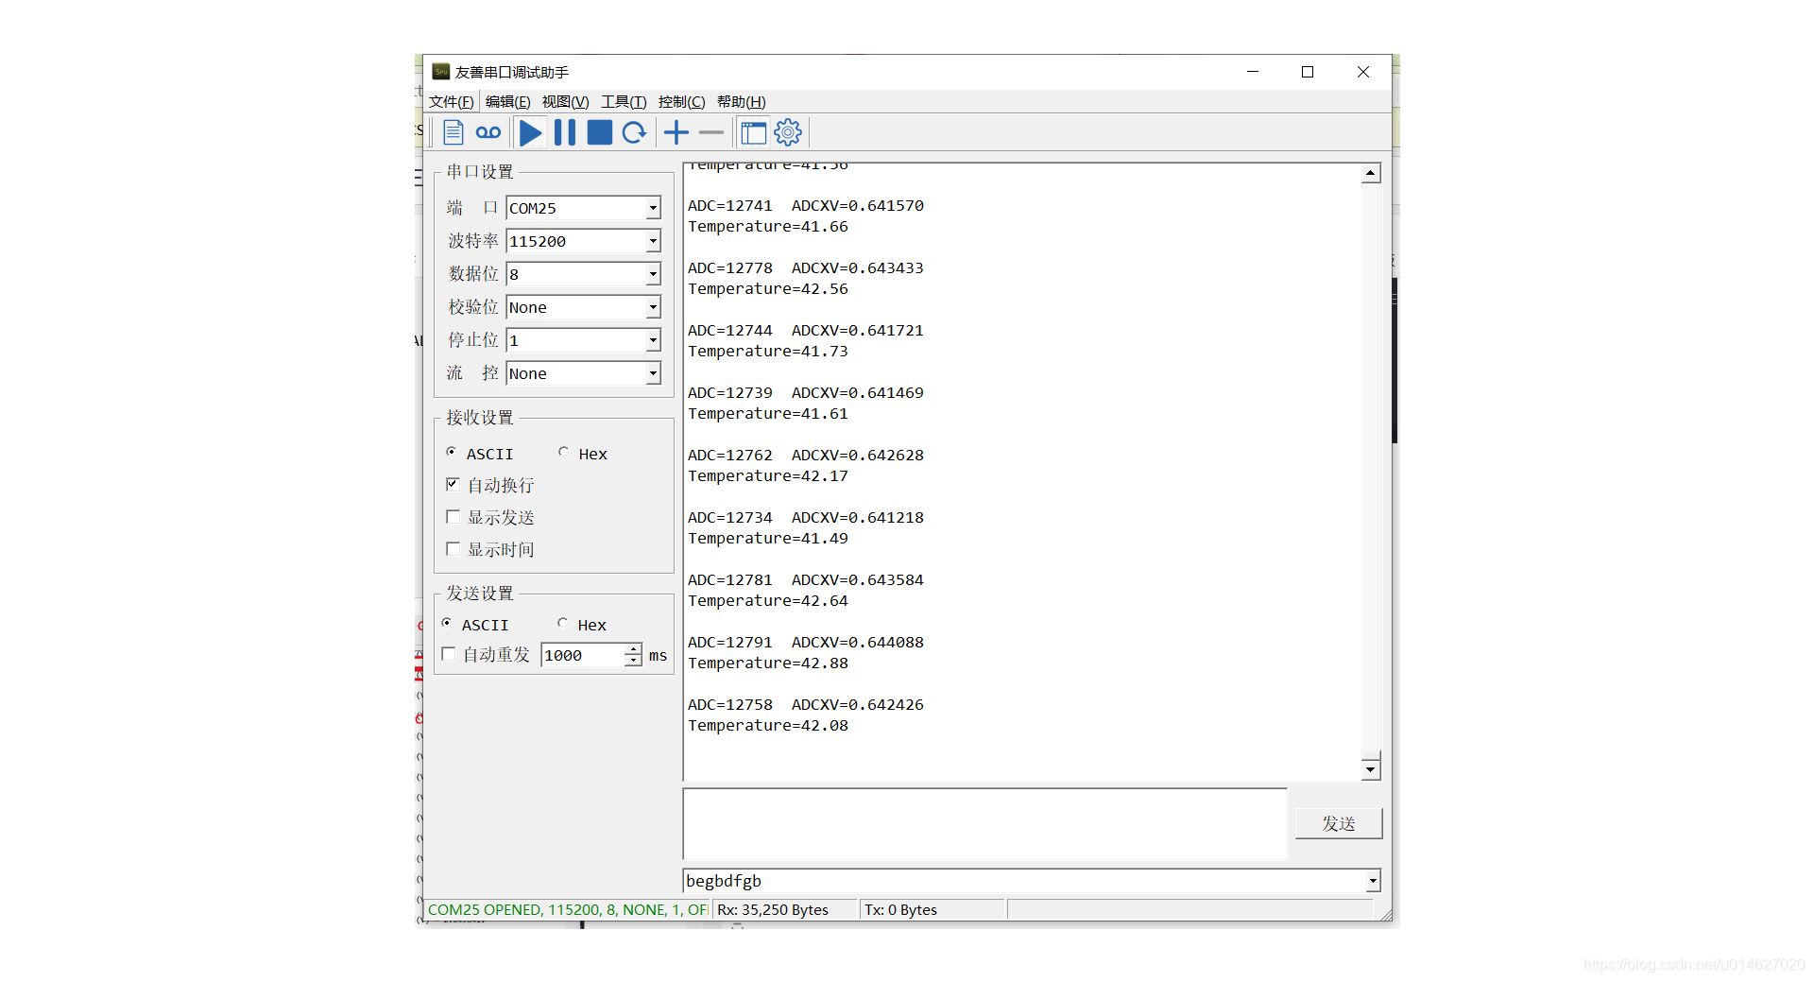Click the receive area scroll-down arrow
This screenshot has width=1814, height=982.
tap(1371, 769)
